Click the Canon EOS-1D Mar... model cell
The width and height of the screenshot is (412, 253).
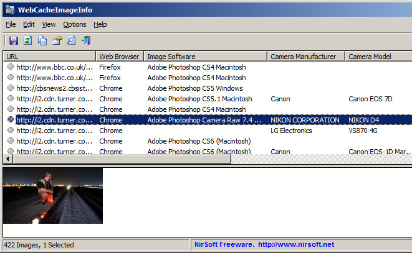(380, 151)
